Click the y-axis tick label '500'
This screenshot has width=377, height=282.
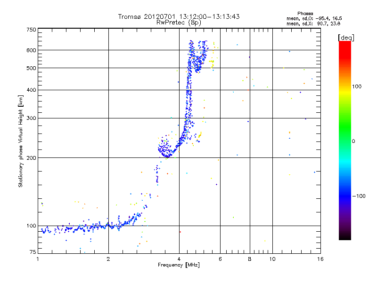32,68
